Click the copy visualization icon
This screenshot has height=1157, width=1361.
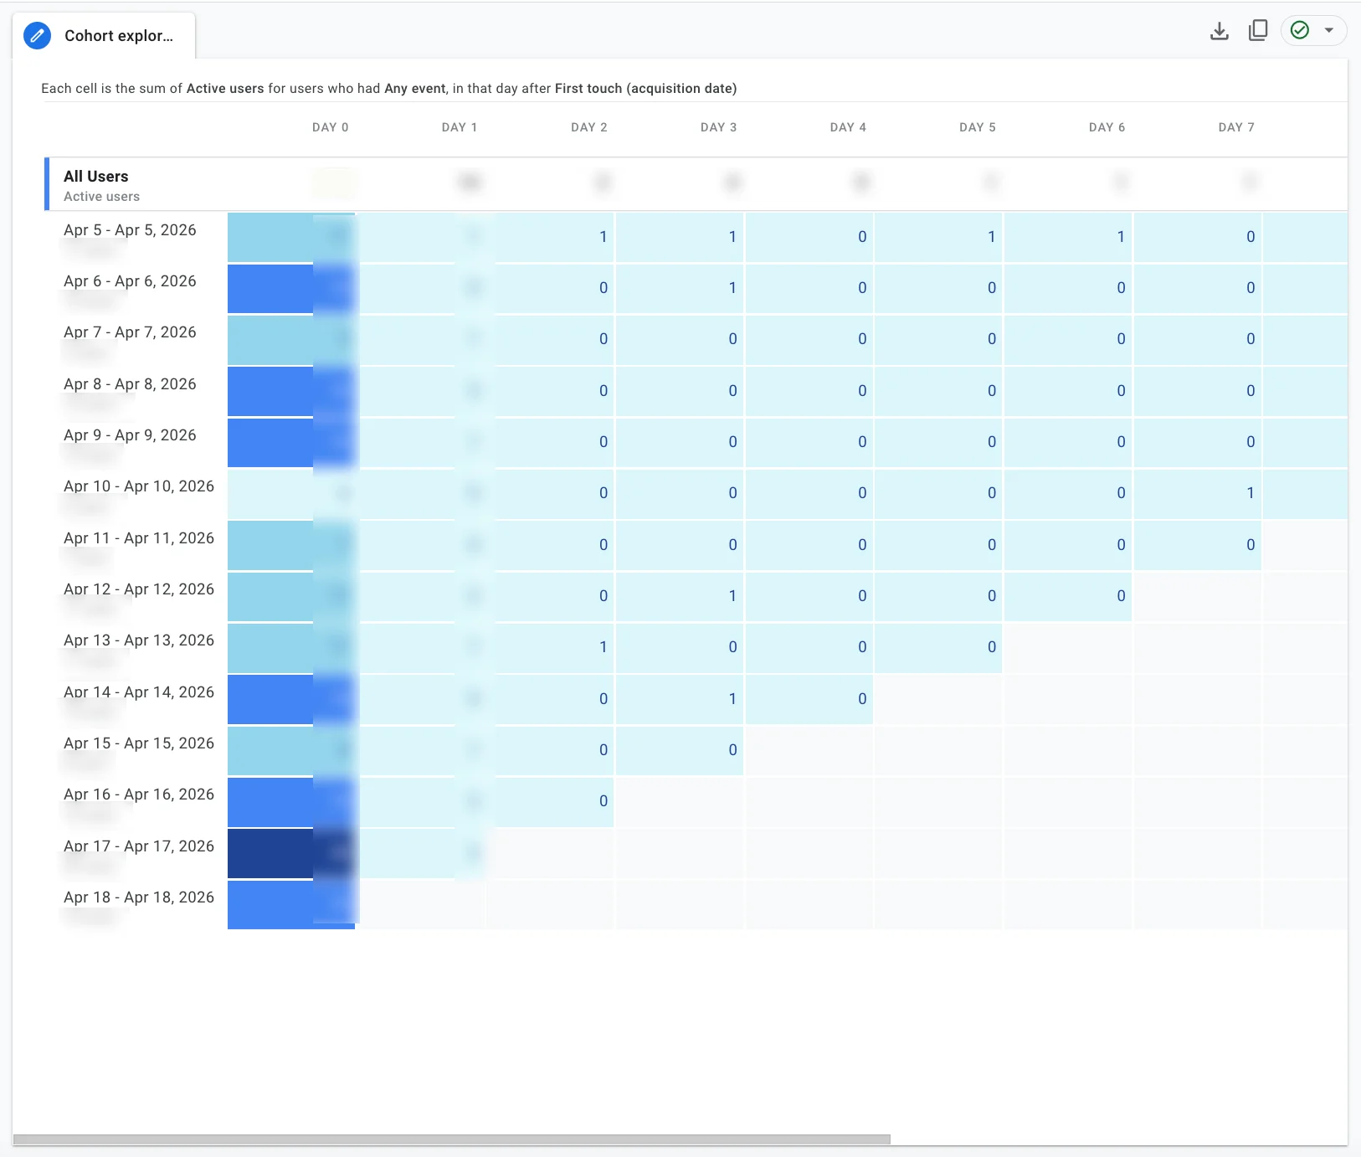pyautogui.click(x=1257, y=30)
